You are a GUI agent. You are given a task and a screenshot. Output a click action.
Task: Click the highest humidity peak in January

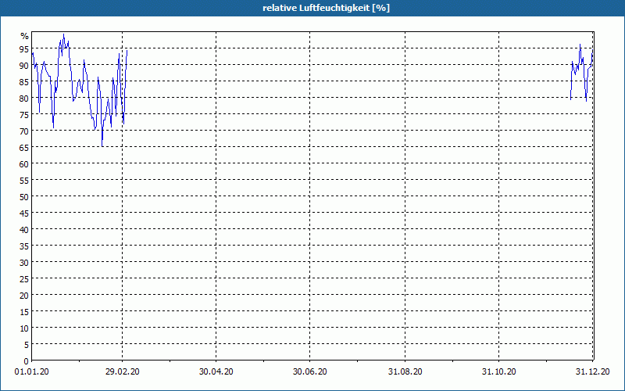point(63,35)
